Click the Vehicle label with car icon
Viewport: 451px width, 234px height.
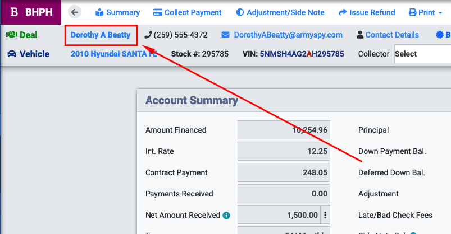28,54
